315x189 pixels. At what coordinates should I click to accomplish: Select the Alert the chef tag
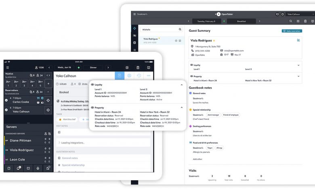tap(67, 119)
